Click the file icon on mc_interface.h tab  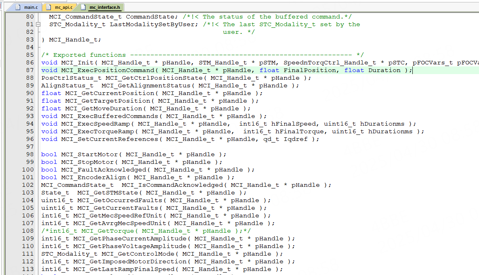tap(83, 7)
